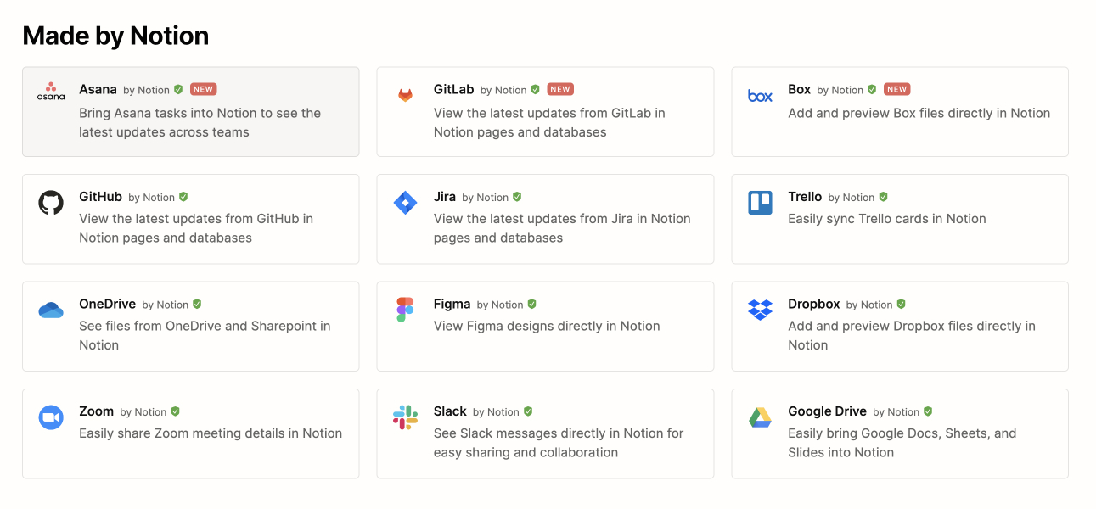Click the Box logo icon
Screen dimensions: 1096x509
click(760, 96)
